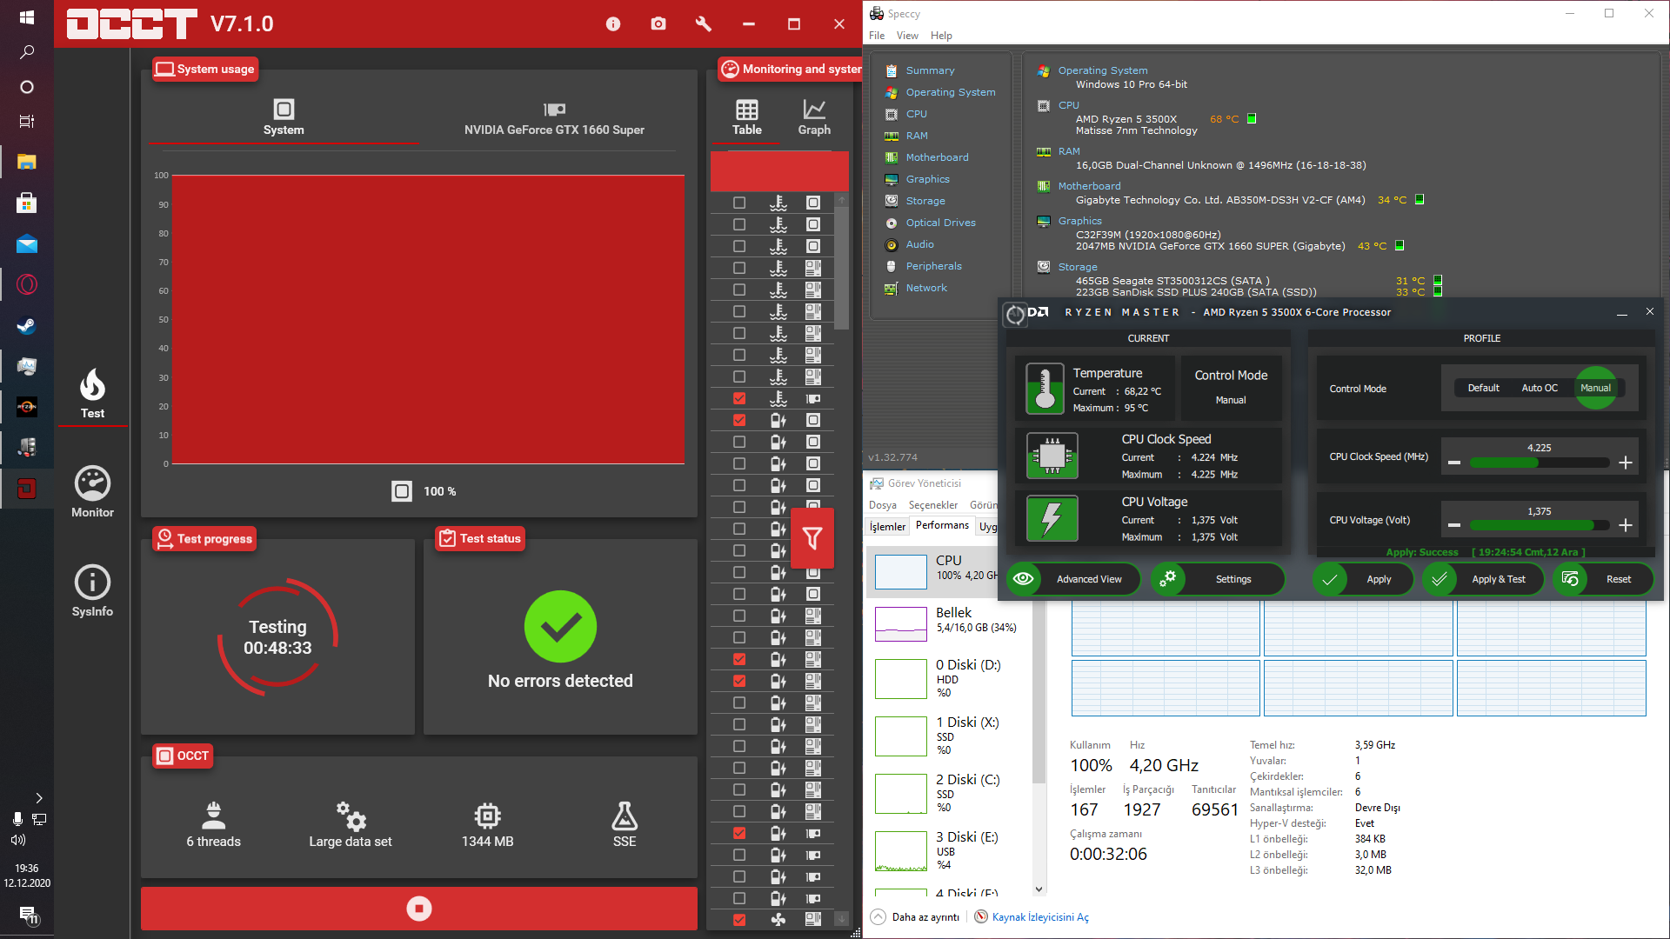This screenshot has width=1670, height=939.
Task: Open Speccy View menu
Action: 907,36
